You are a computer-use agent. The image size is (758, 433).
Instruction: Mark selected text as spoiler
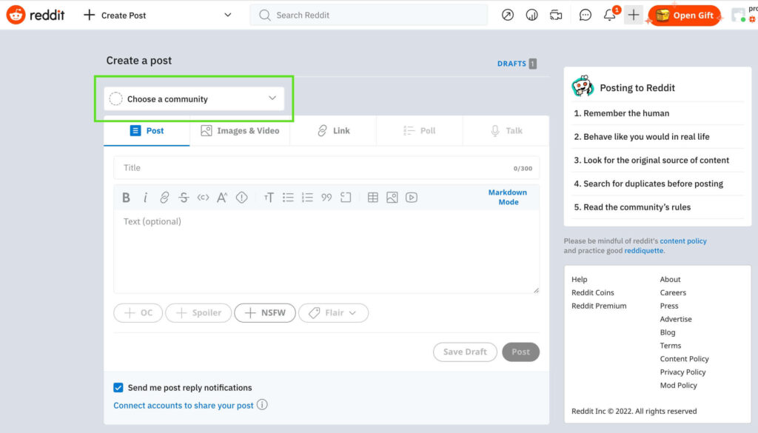point(242,197)
